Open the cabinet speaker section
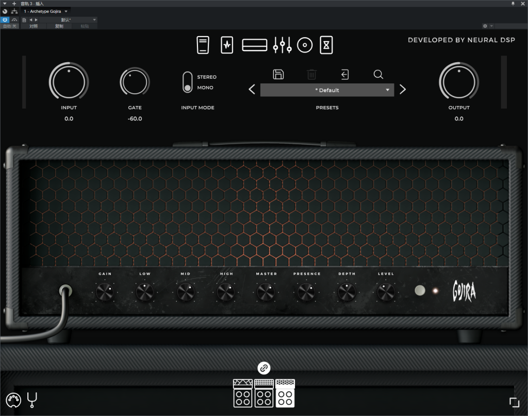Screen dimensions: 528x416 [305, 45]
